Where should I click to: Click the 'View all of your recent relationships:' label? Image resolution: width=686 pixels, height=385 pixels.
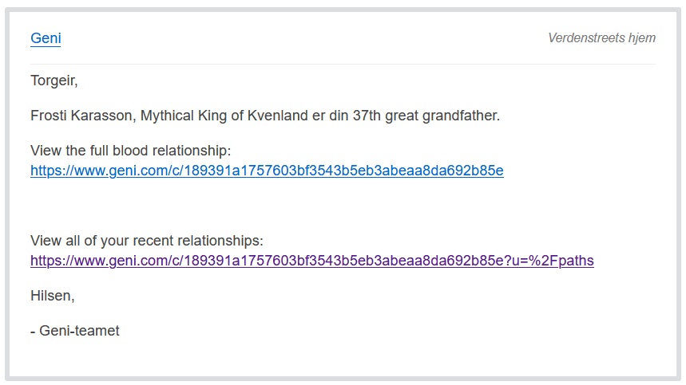tap(147, 241)
